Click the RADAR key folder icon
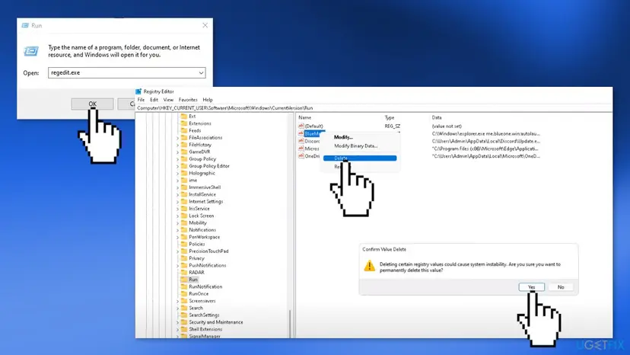The image size is (630, 355). [x=184, y=273]
